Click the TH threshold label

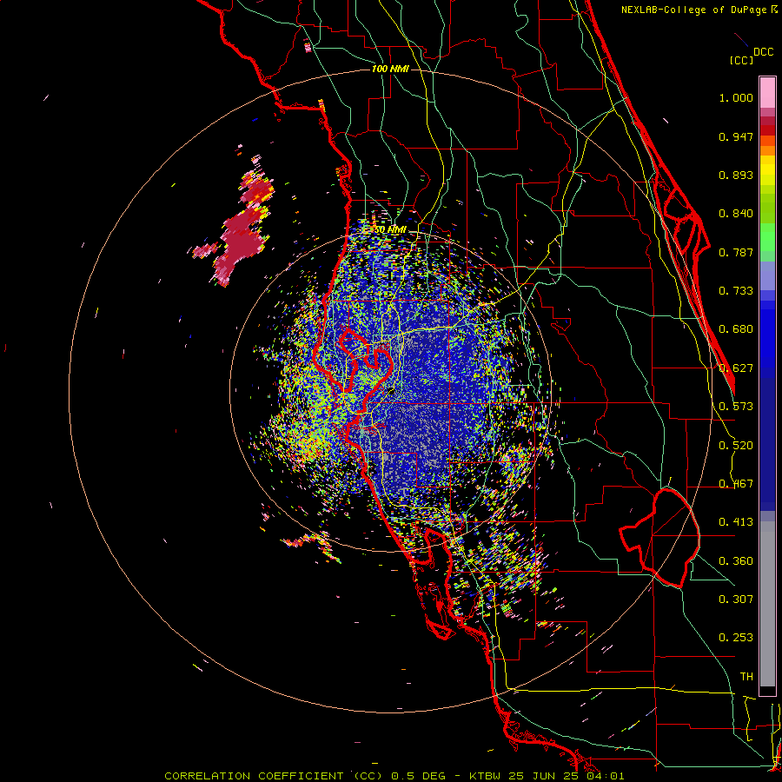coord(746,677)
